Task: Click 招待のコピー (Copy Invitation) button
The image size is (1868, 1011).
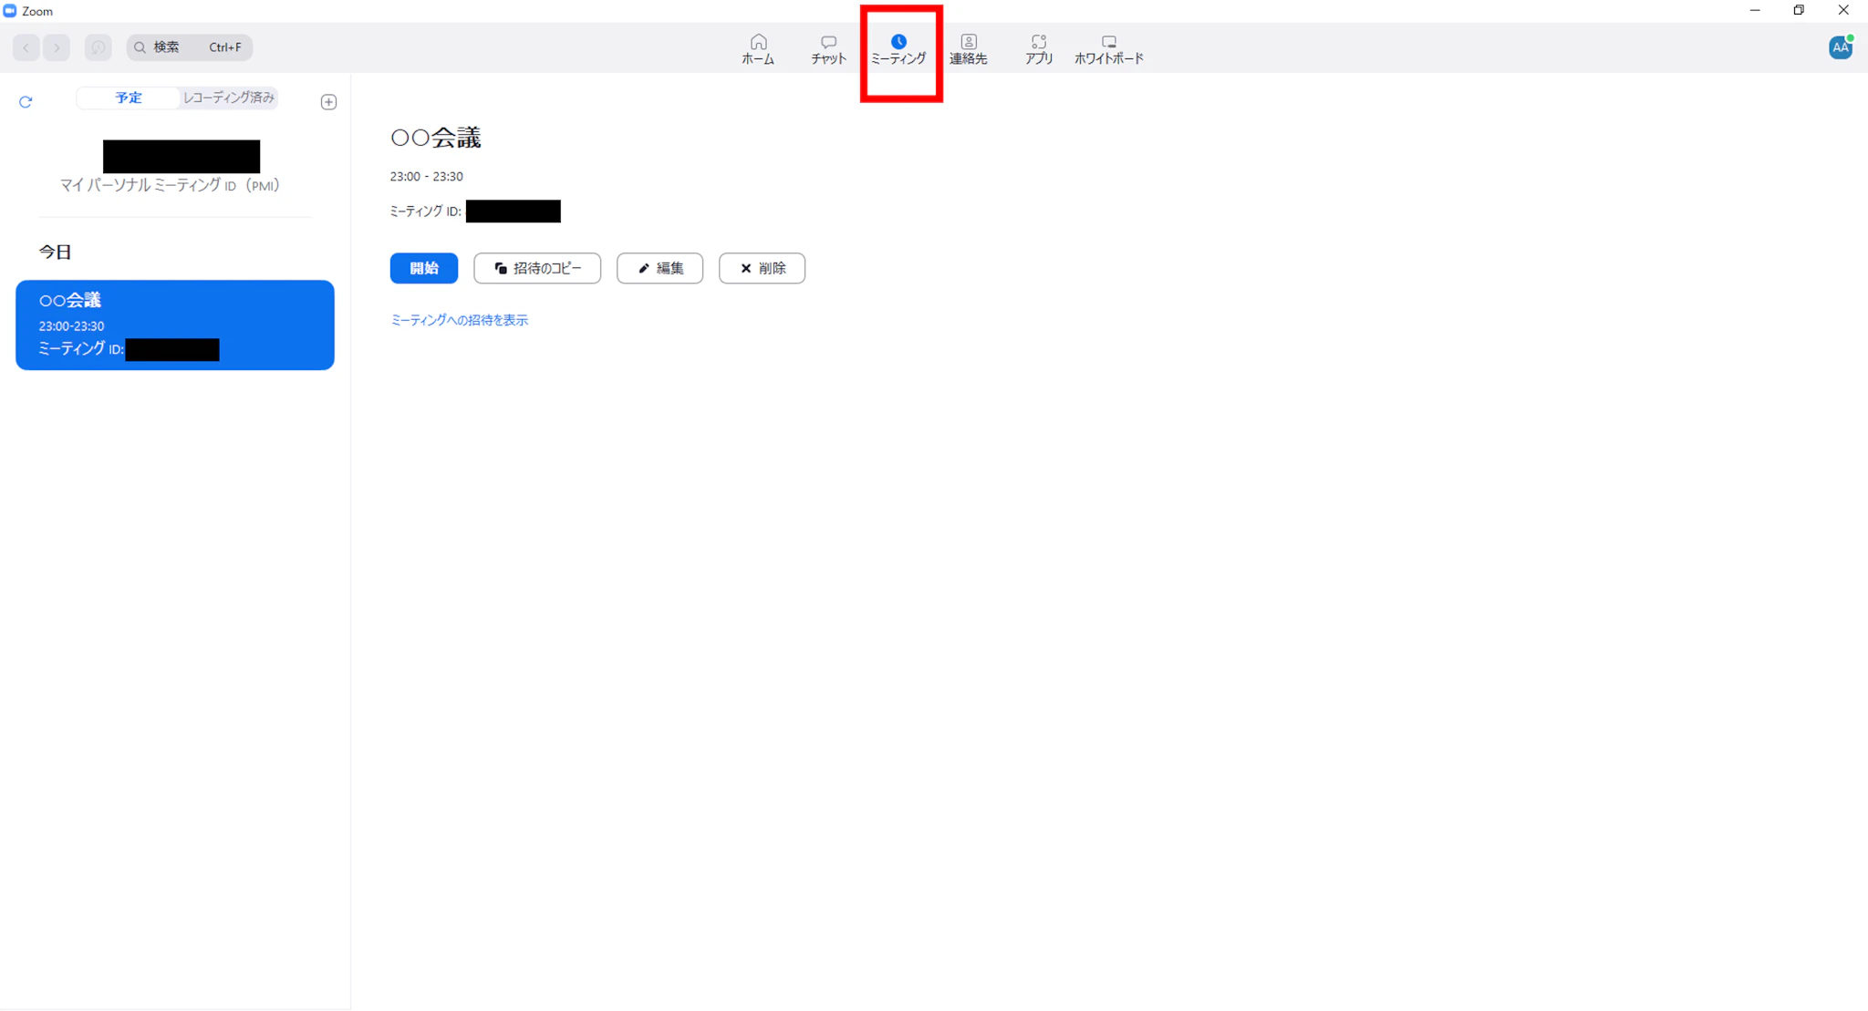Action: (537, 268)
